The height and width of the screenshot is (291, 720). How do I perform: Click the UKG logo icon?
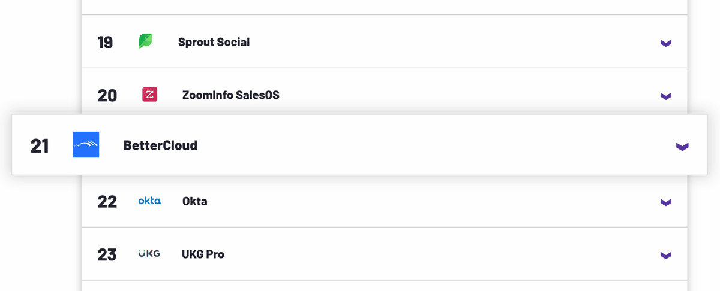tap(149, 254)
